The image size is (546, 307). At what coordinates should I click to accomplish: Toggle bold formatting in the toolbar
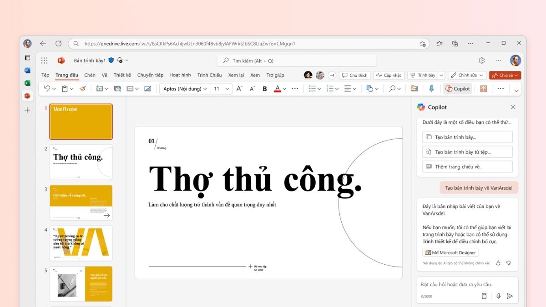[264, 89]
